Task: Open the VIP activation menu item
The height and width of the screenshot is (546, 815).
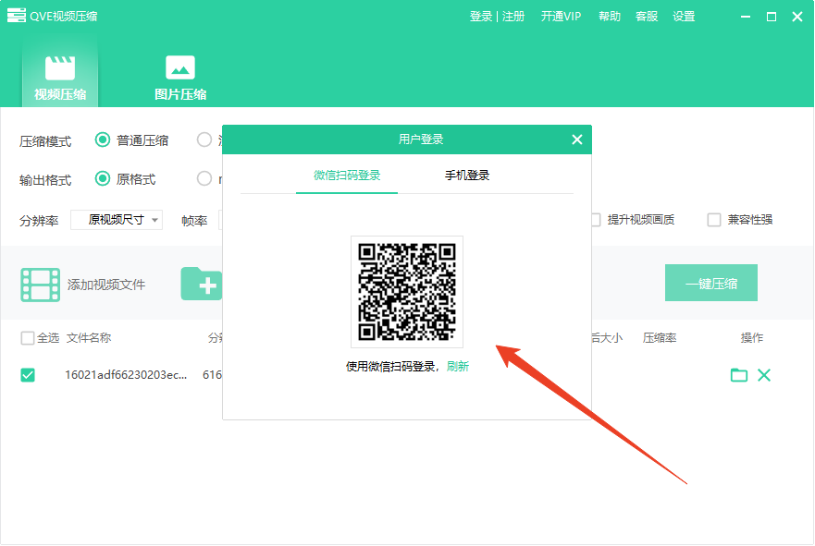Action: coord(561,17)
